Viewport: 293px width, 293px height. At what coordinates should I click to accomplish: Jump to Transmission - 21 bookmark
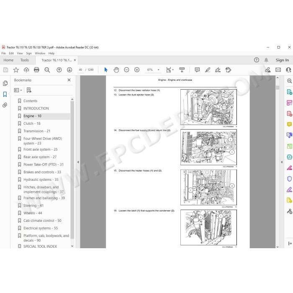coord(37,131)
